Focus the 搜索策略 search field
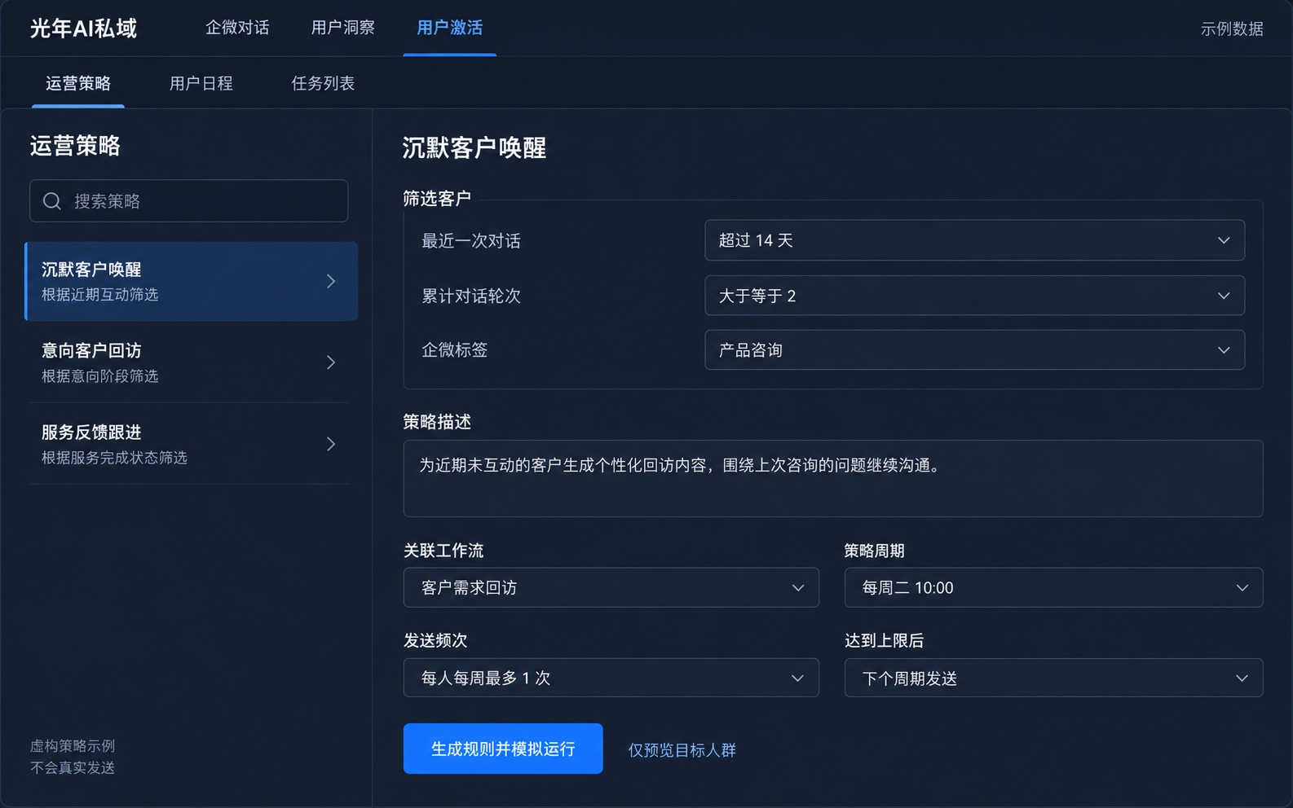The height and width of the screenshot is (808, 1293). (x=189, y=201)
